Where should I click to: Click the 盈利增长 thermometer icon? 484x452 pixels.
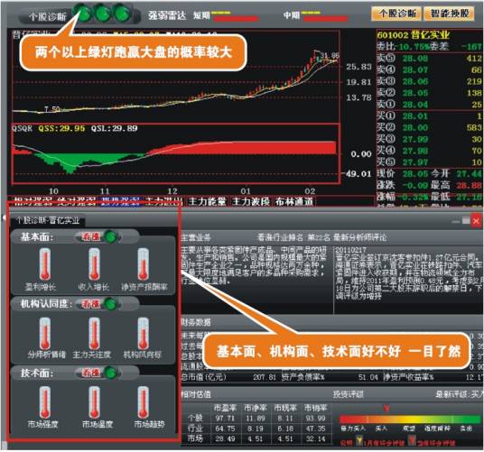pyautogui.click(x=45, y=265)
